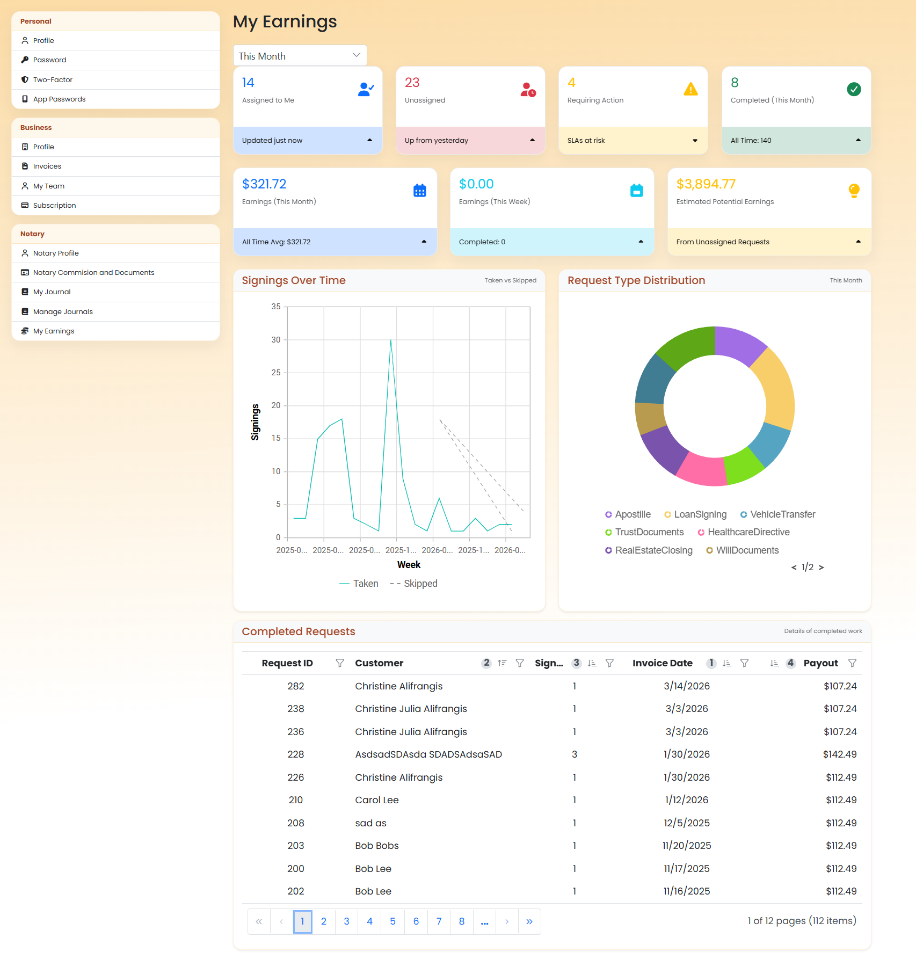Screen dimensions: 916x974
Task: Open the This Month period dropdown
Action: 300,56
